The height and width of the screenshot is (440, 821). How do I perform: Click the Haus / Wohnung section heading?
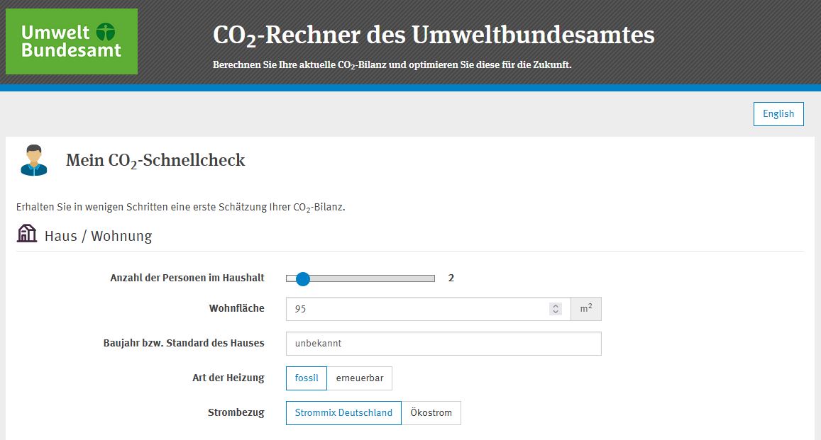tap(98, 236)
